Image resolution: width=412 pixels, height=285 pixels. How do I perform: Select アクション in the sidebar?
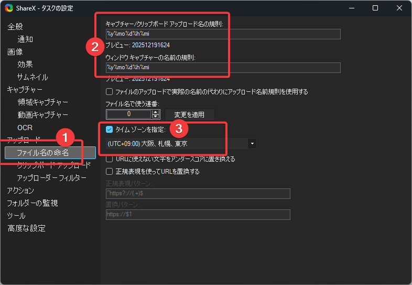[x=20, y=191]
